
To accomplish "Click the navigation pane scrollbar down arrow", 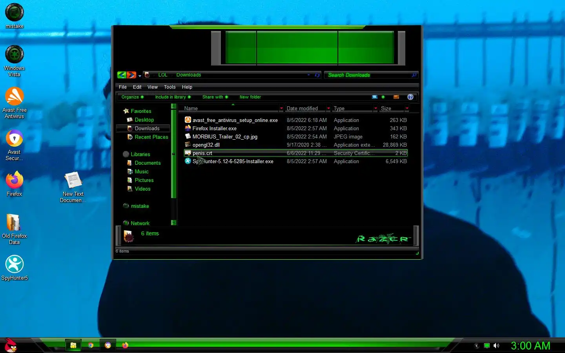I will (173, 223).
